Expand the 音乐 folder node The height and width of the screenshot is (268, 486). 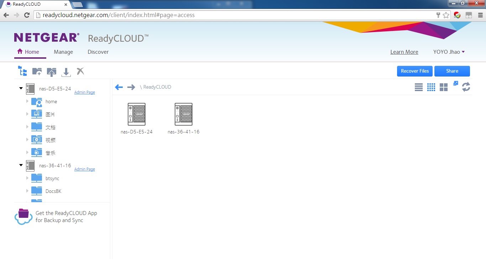(27, 152)
